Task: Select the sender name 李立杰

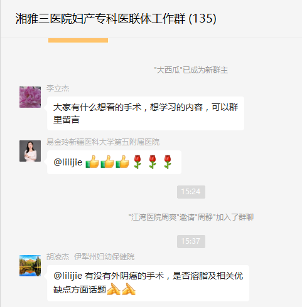Action: tap(58, 88)
